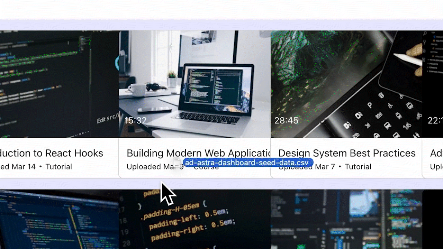Click the "Design System Best Practices" title

(x=347, y=153)
